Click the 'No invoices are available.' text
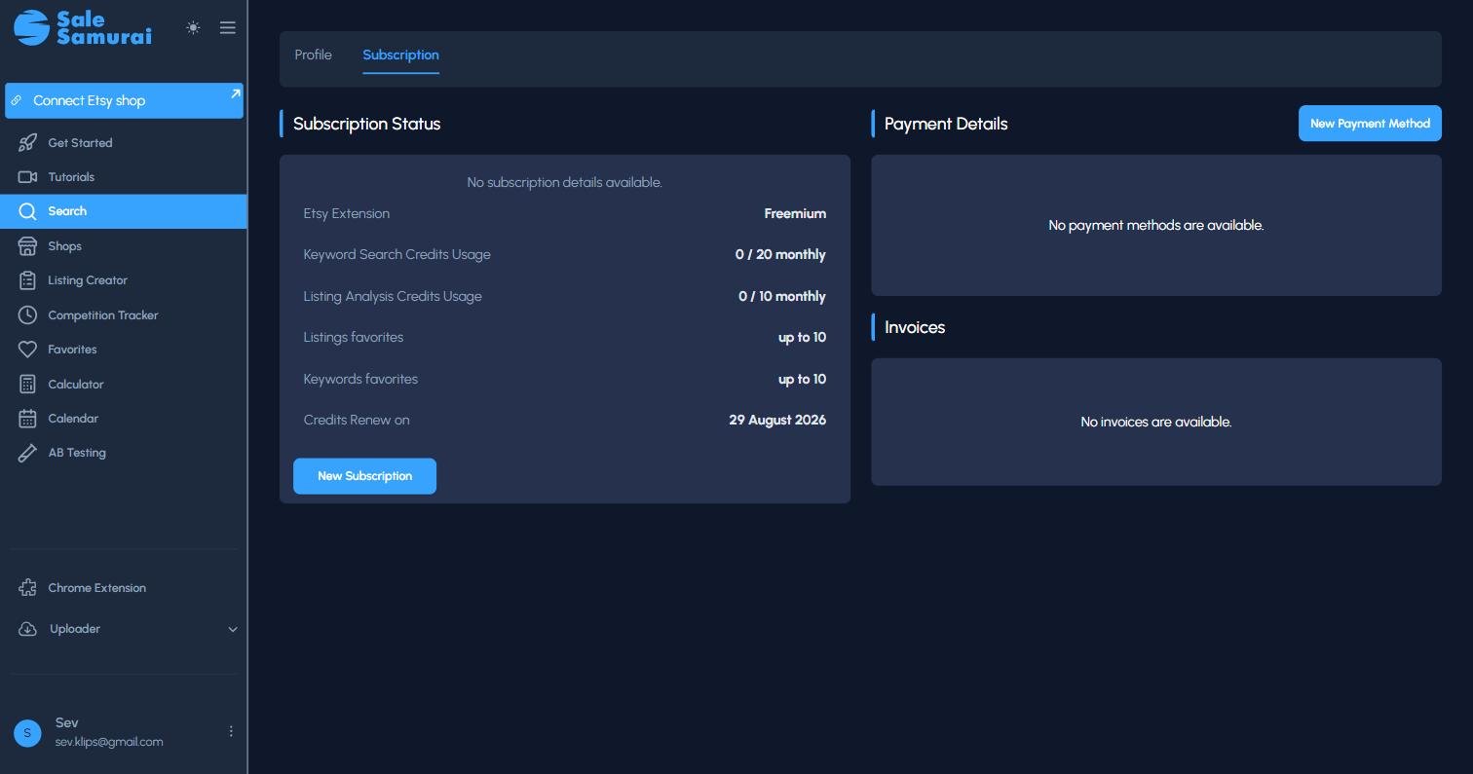Viewport: 1473px width, 774px height. click(x=1155, y=422)
